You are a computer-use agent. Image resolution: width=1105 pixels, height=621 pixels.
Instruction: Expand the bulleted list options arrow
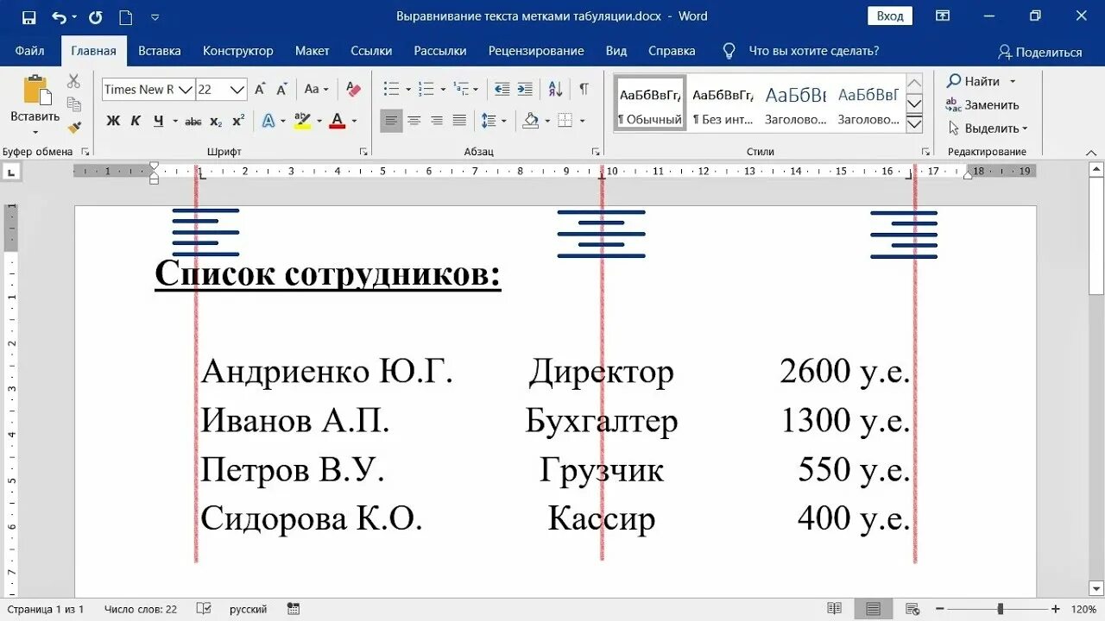[x=407, y=89]
